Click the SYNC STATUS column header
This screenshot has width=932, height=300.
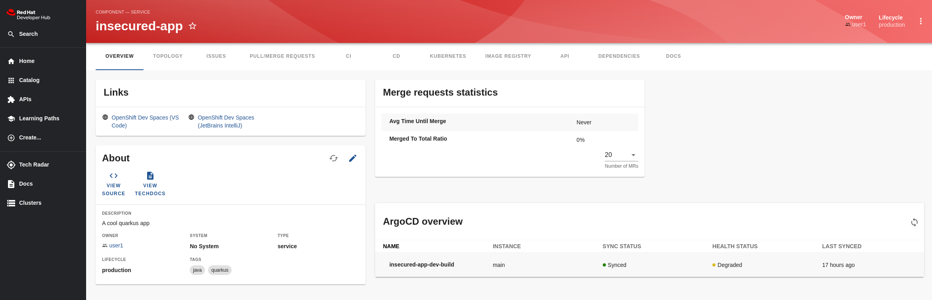click(x=621, y=246)
